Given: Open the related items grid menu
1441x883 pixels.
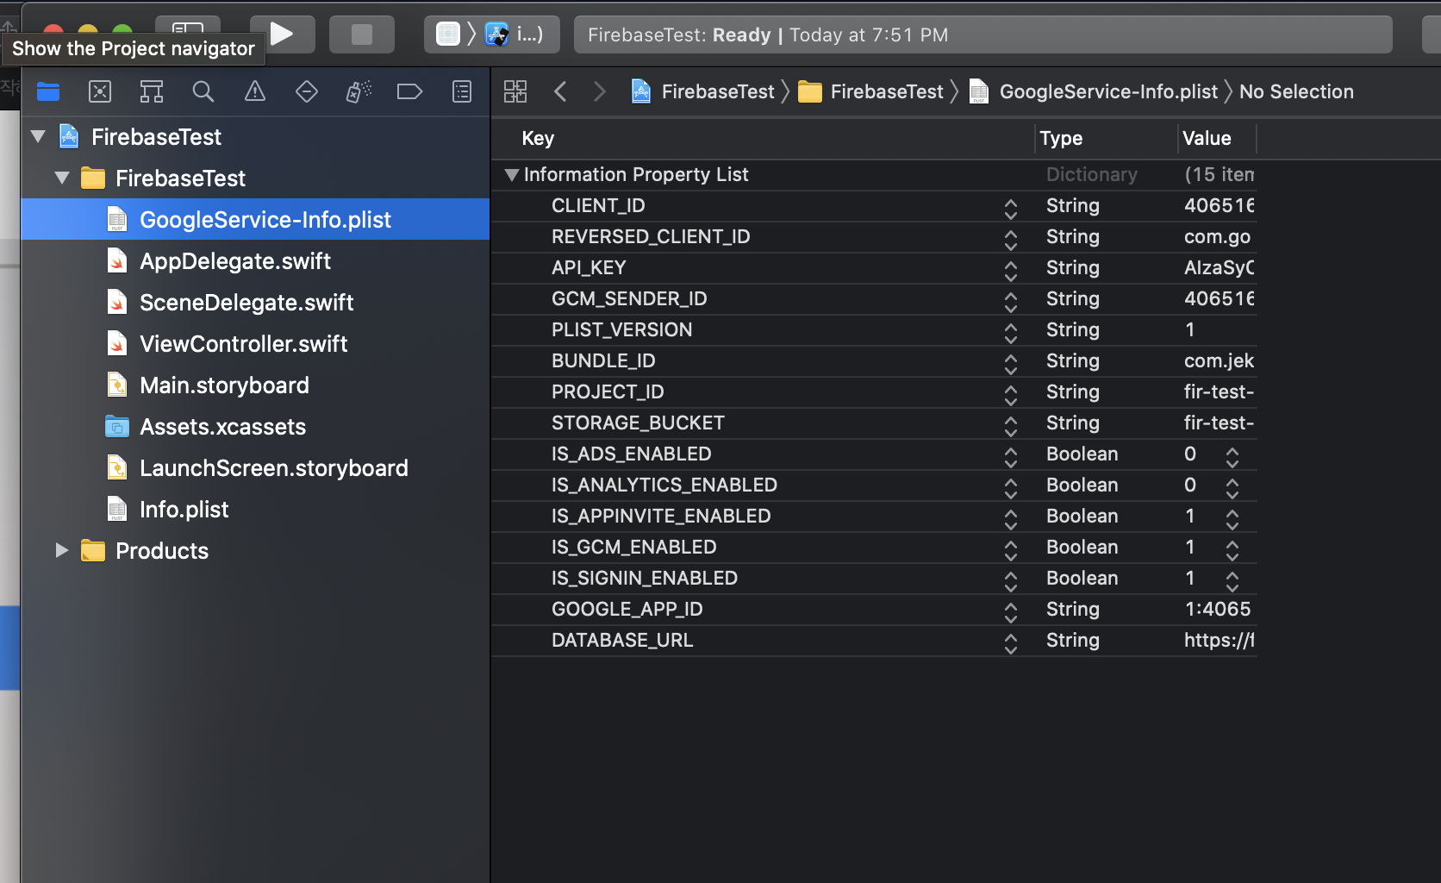Looking at the screenshot, I should 515,91.
